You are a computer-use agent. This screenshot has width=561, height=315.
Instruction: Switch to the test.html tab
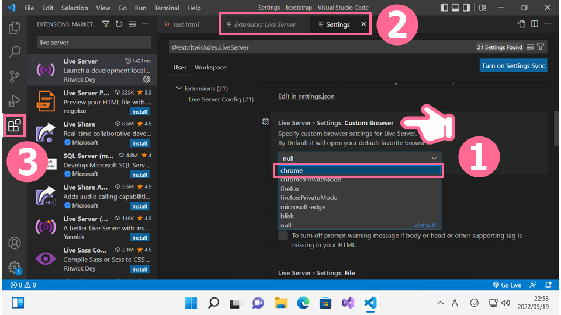click(x=186, y=24)
